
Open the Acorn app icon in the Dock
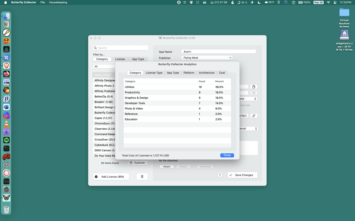pos(7,90)
